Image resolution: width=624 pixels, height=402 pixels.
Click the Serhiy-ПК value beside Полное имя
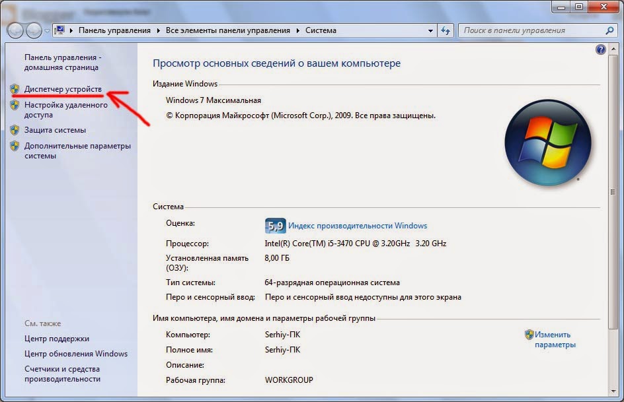(282, 350)
